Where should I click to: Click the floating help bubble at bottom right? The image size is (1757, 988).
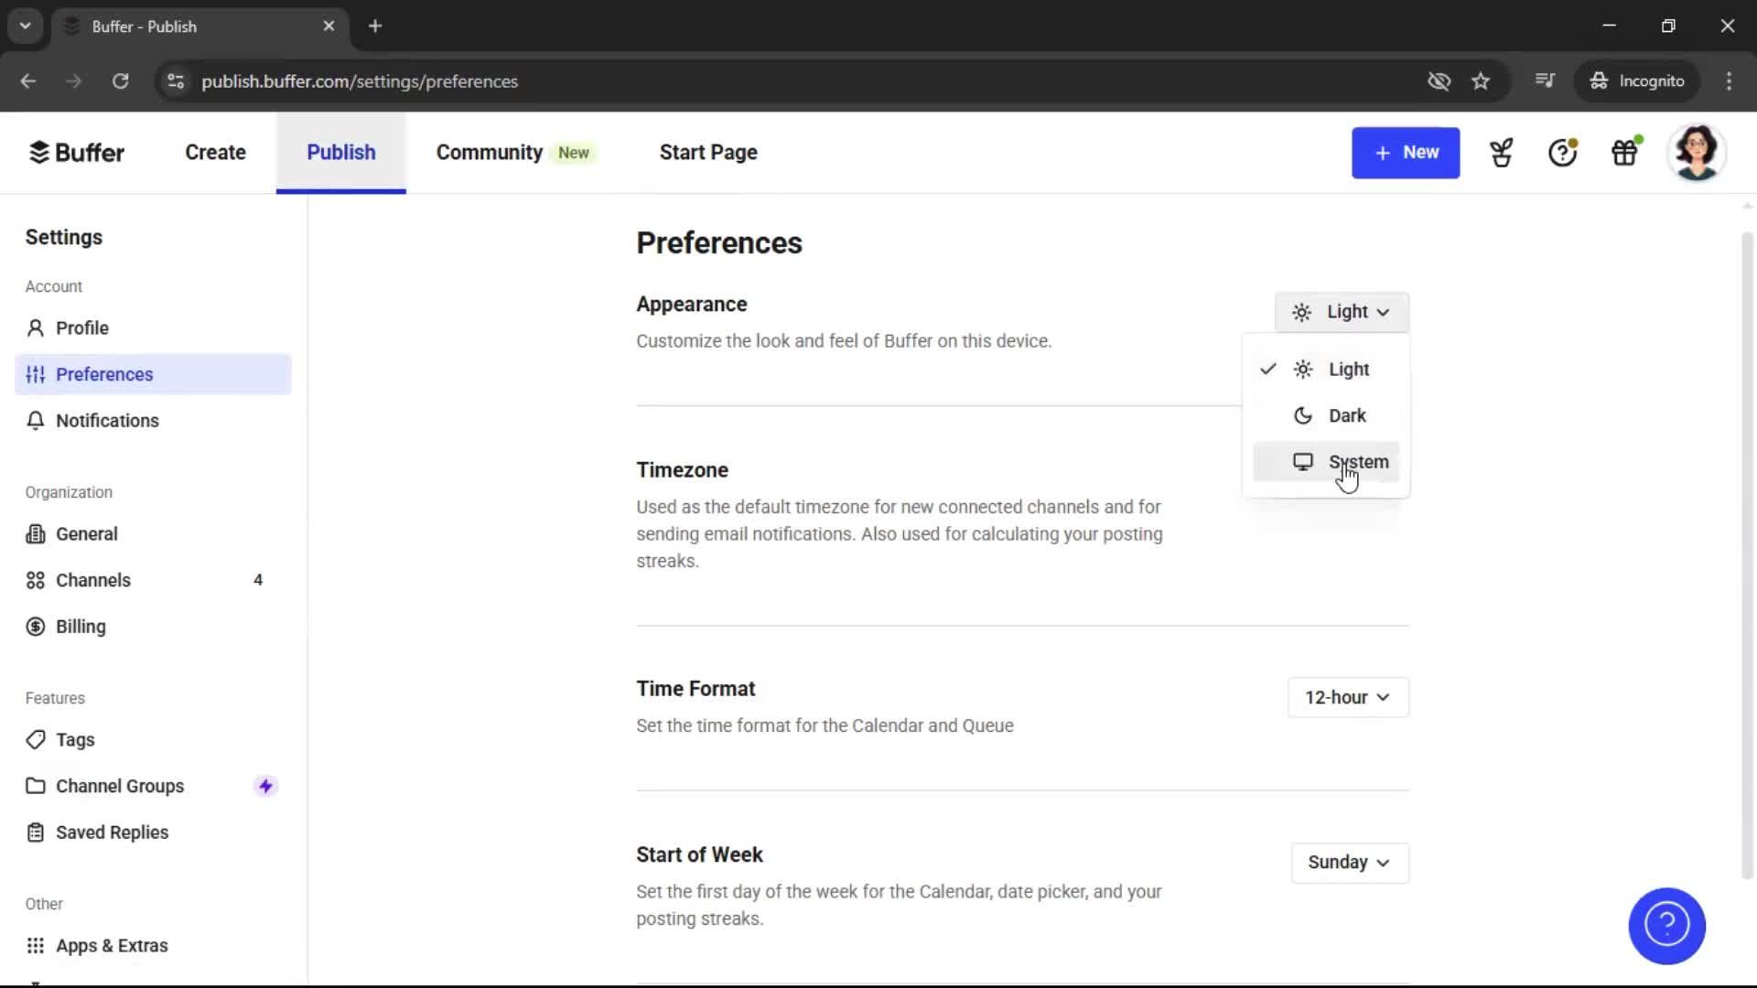pyautogui.click(x=1666, y=926)
